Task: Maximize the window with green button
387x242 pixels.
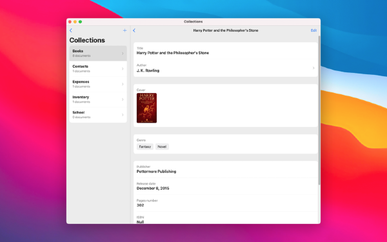Action: coord(80,22)
